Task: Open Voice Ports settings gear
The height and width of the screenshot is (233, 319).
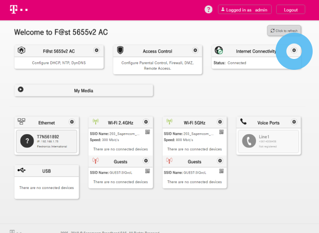Action: [294, 122]
